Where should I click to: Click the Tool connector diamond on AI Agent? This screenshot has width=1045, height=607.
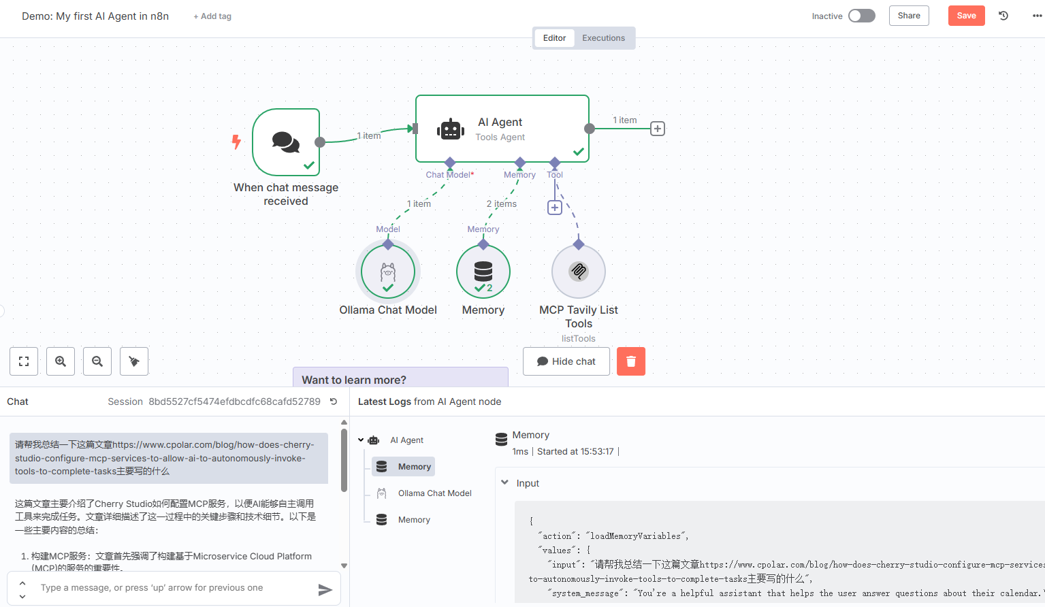tap(555, 162)
